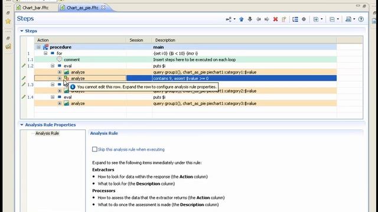Collapse the eval step 1.2 row

click(x=53, y=65)
